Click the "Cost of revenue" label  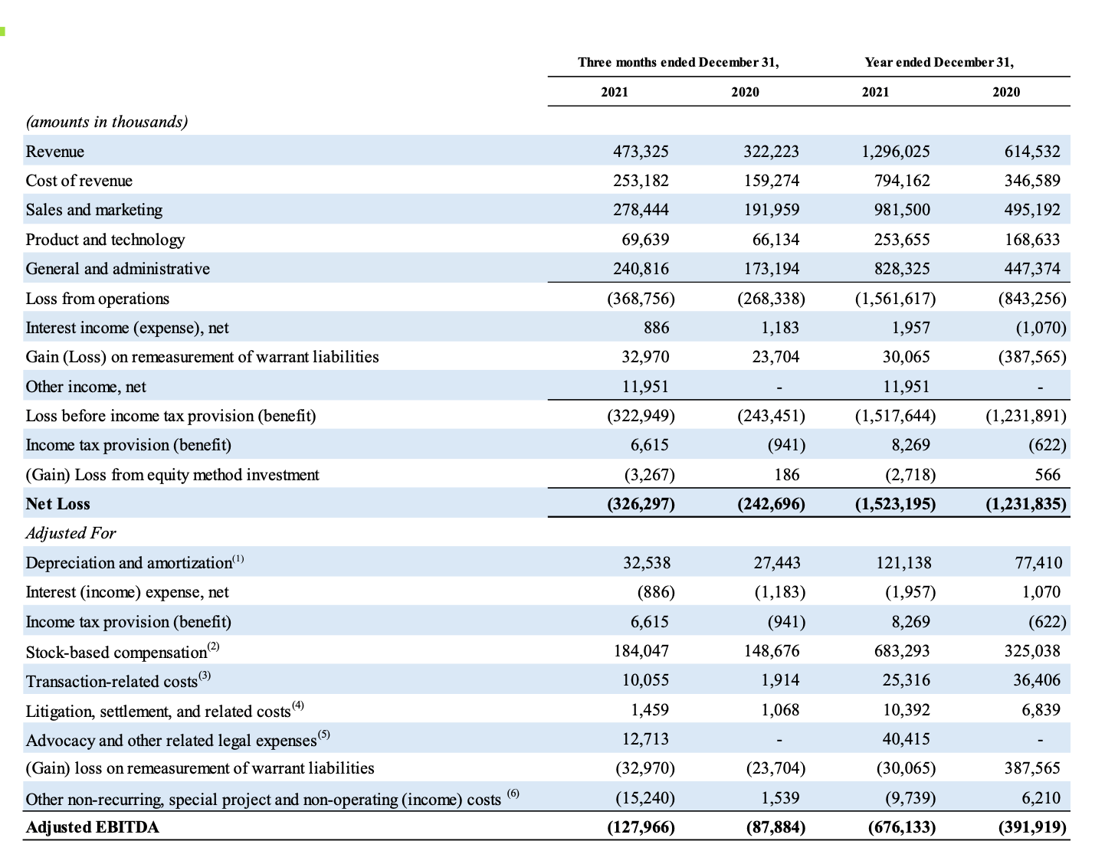click(79, 181)
